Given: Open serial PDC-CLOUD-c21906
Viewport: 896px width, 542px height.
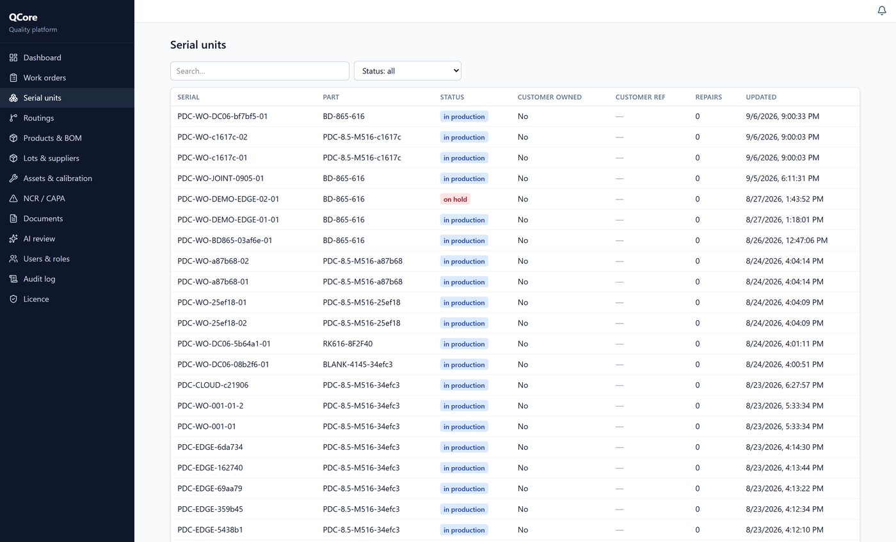Looking at the screenshot, I should 212,385.
